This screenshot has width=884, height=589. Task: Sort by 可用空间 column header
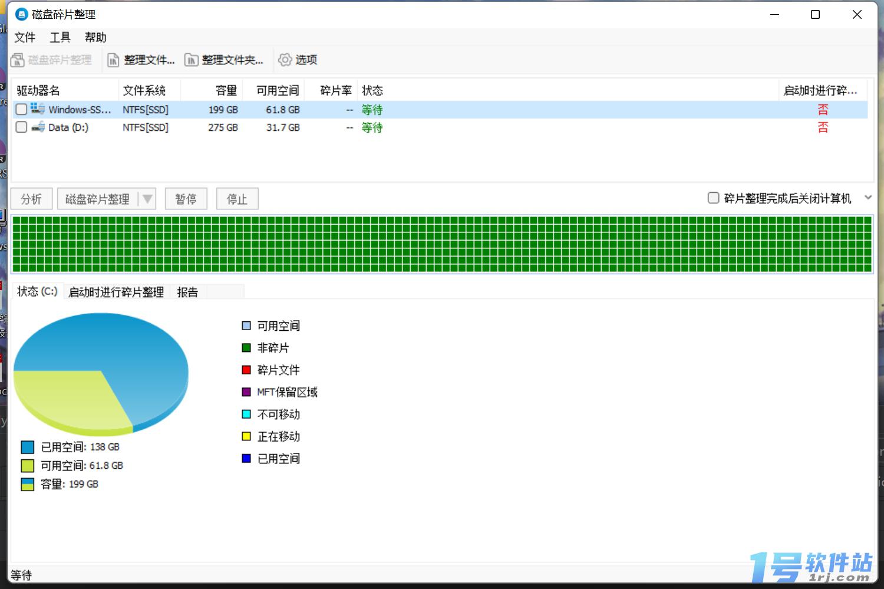click(273, 90)
